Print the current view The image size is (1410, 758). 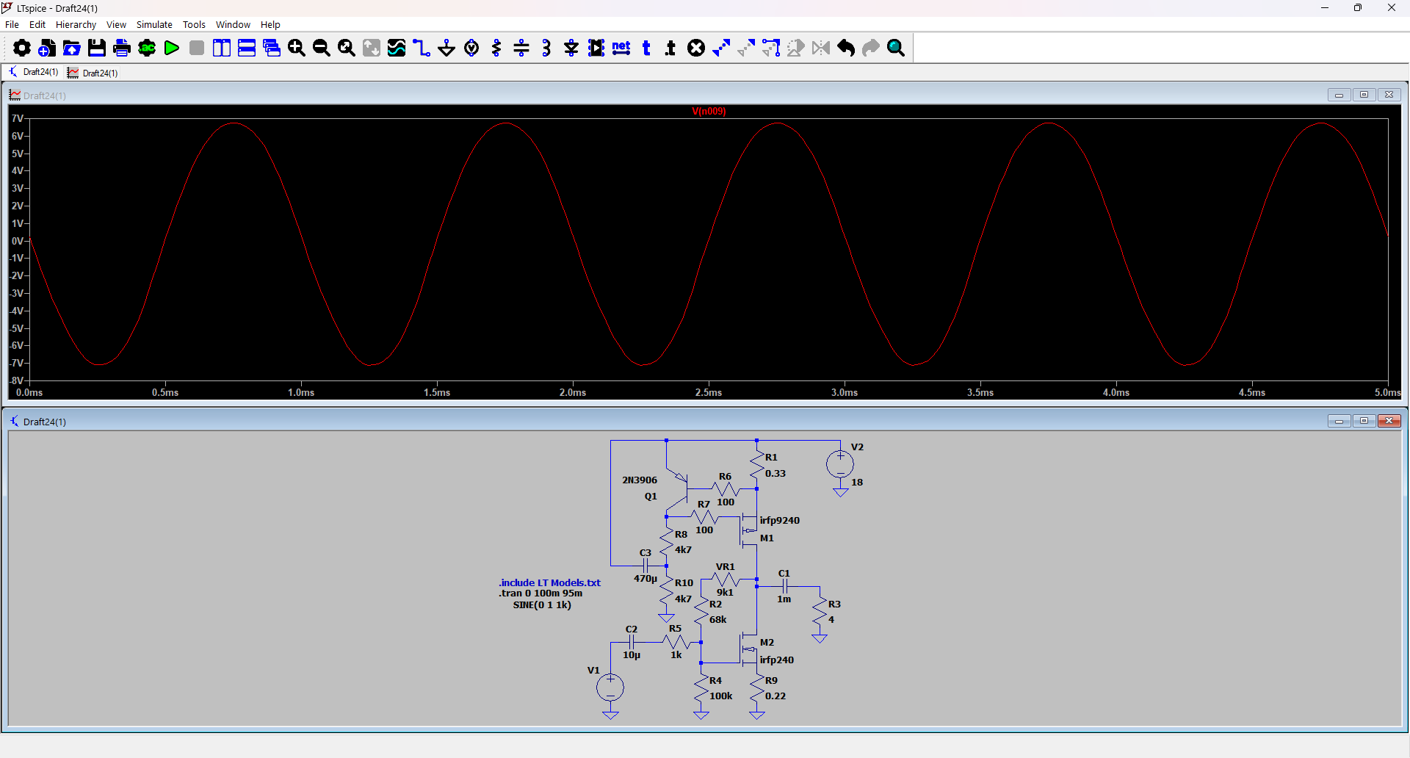(122, 48)
